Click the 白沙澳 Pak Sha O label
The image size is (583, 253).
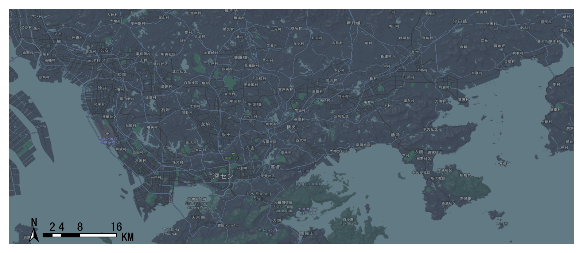348,221
